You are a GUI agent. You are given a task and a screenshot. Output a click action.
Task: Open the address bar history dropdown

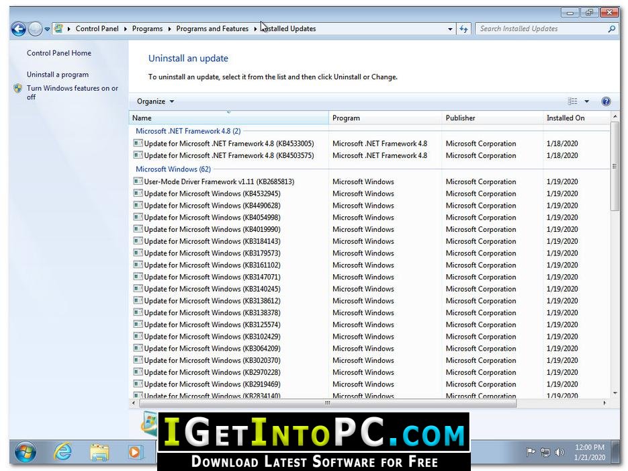(450, 29)
